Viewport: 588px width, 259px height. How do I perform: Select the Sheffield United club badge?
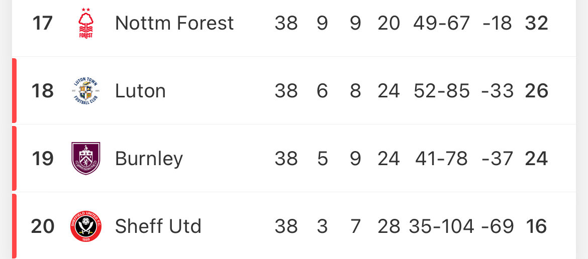(85, 226)
